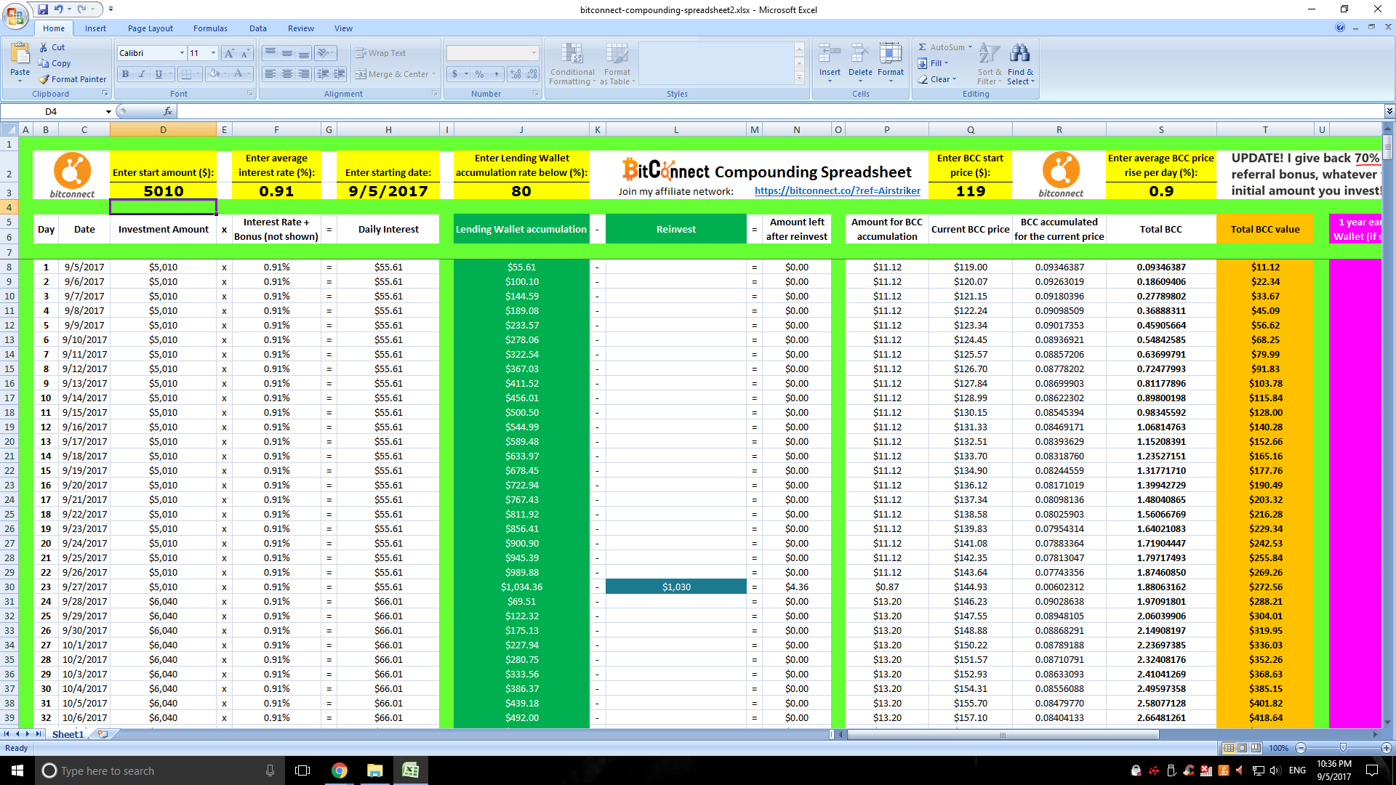Open the Office Button menu
The width and height of the screenshot is (1396, 785).
point(15,15)
